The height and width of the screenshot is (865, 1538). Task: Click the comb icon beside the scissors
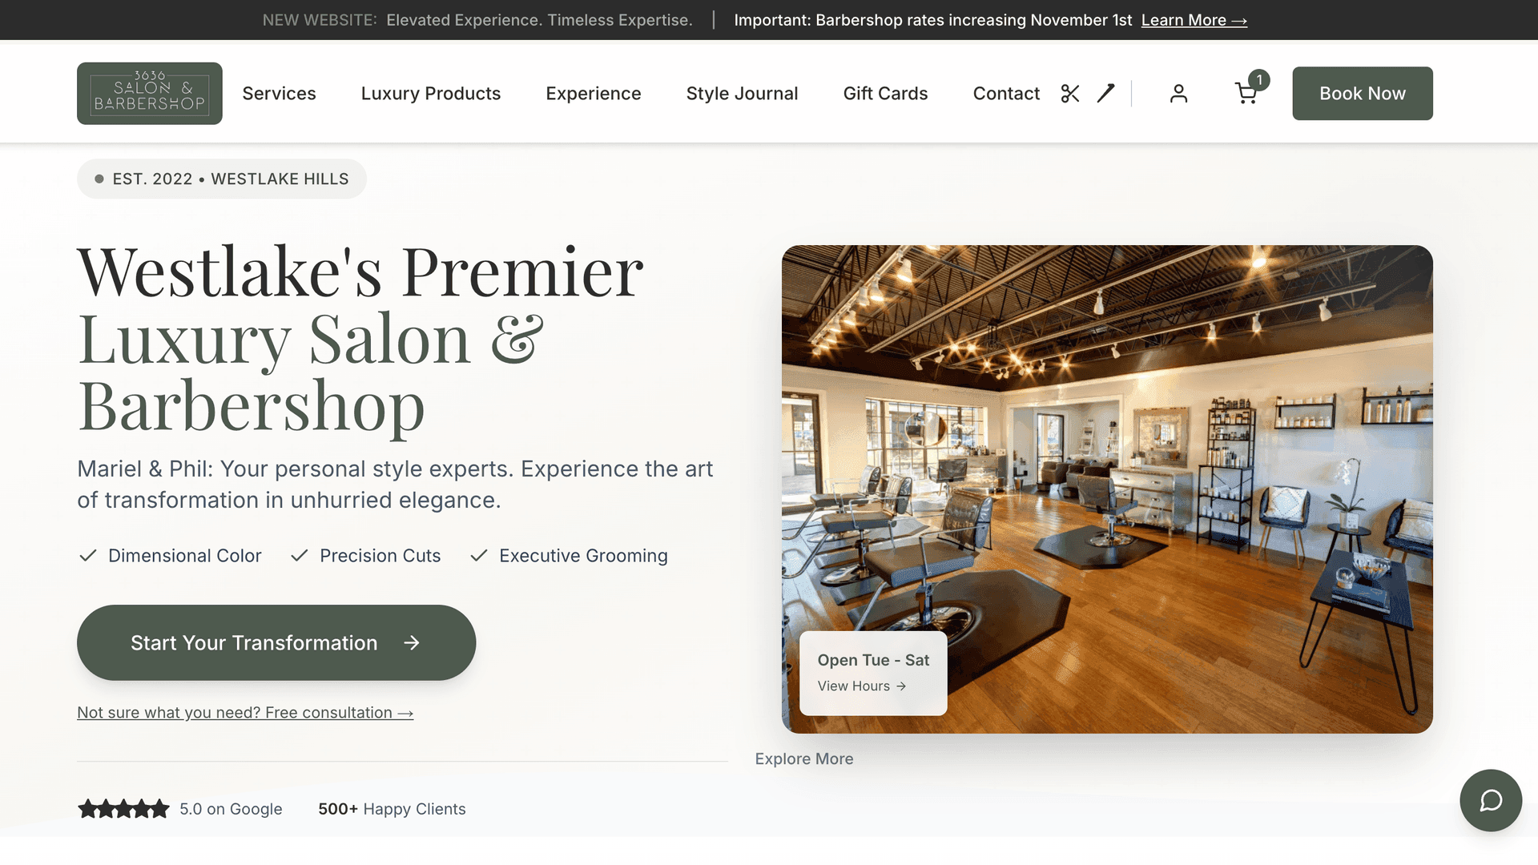[x=1105, y=94]
